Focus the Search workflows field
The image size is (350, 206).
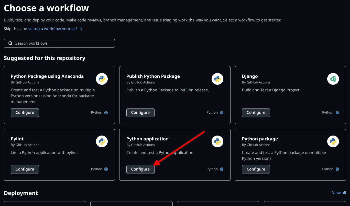coord(61,43)
